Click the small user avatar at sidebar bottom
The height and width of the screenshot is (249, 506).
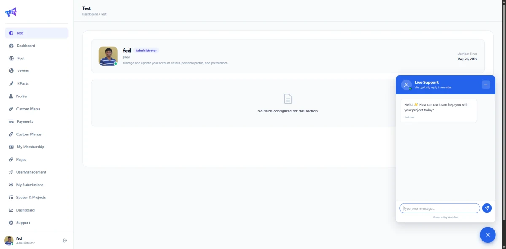click(x=9, y=241)
